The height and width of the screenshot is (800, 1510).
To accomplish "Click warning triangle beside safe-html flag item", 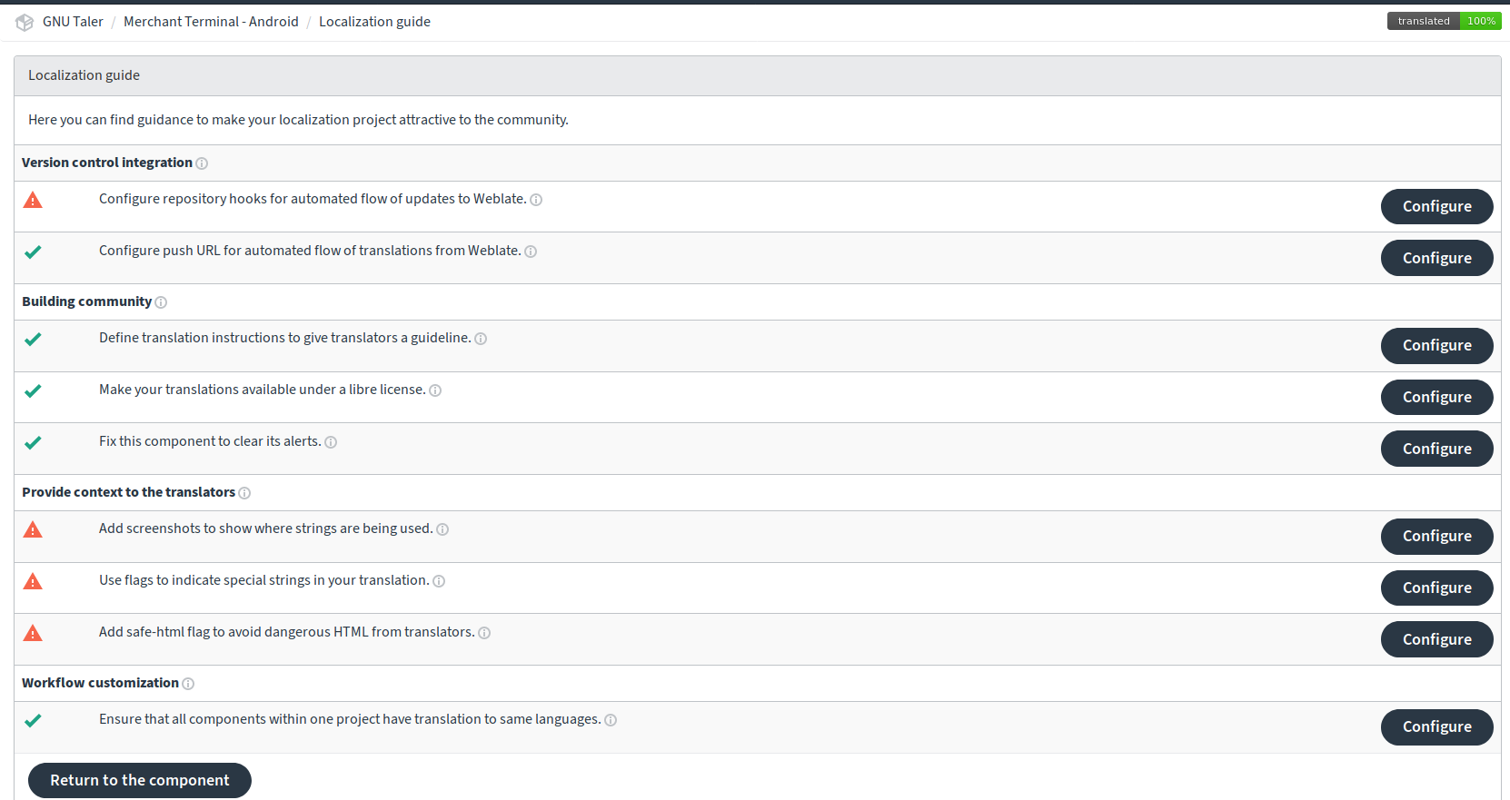I will [x=33, y=633].
